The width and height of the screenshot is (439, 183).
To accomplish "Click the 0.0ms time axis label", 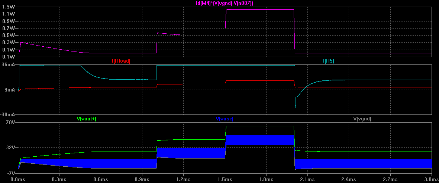I will pos(18,179).
